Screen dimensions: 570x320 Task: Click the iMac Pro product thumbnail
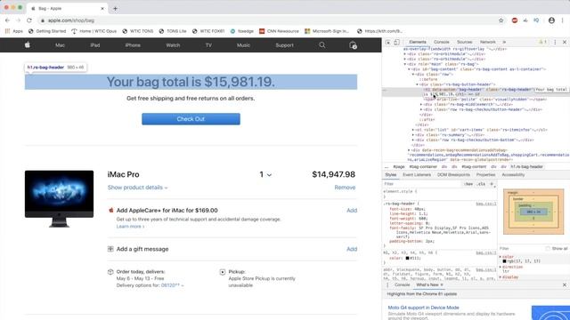(59, 198)
